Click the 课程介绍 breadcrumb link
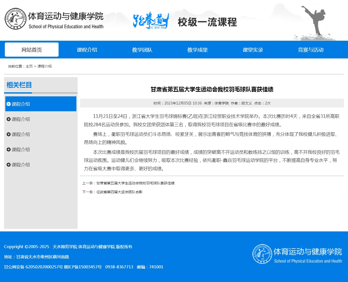The image size is (348, 282). tap(45, 66)
